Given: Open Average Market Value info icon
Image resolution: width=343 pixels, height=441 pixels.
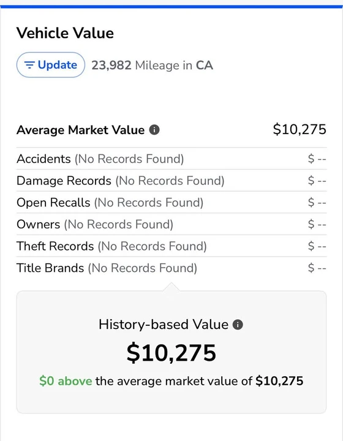Looking at the screenshot, I should click(x=154, y=130).
